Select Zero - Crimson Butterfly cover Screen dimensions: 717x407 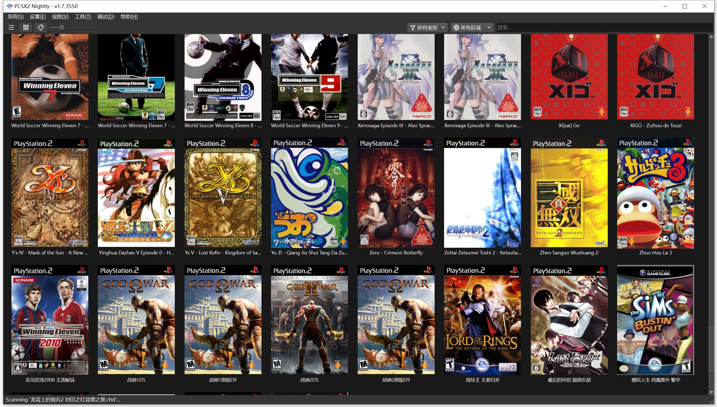[x=396, y=192]
